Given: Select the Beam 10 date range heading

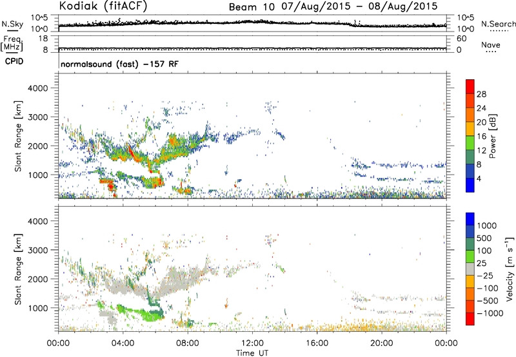Looking at the screenshot, I should (x=333, y=6).
